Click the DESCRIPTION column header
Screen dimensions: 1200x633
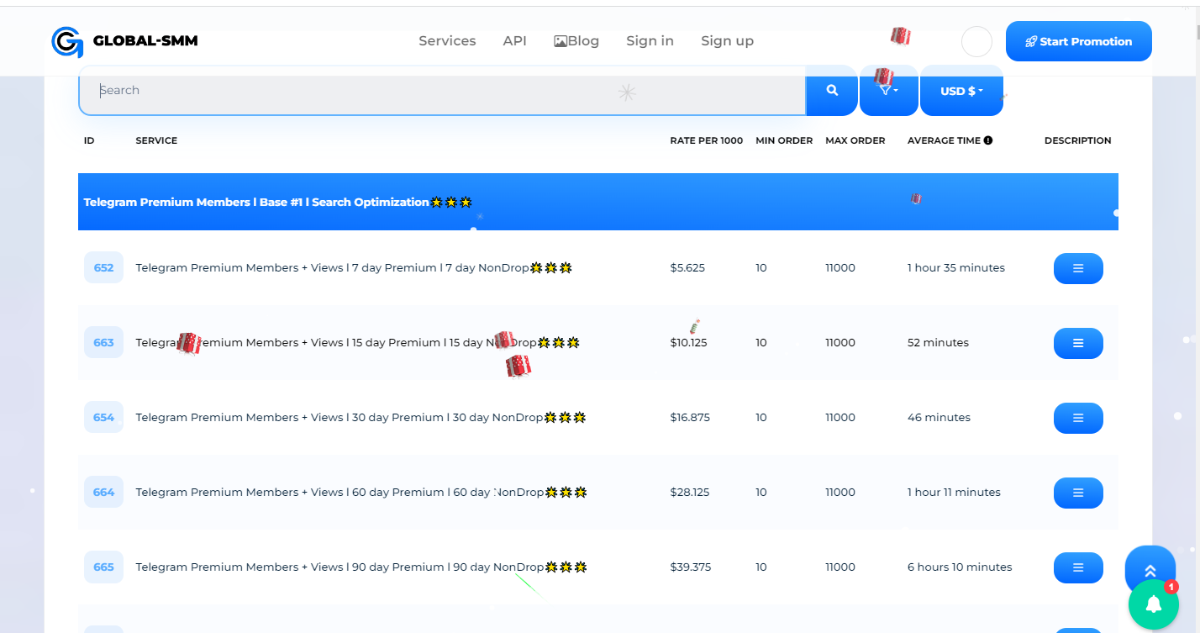(x=1078, y=140)
